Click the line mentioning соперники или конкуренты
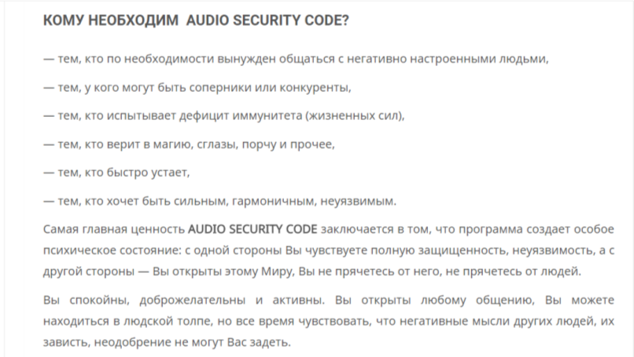 tap(197, 87)
